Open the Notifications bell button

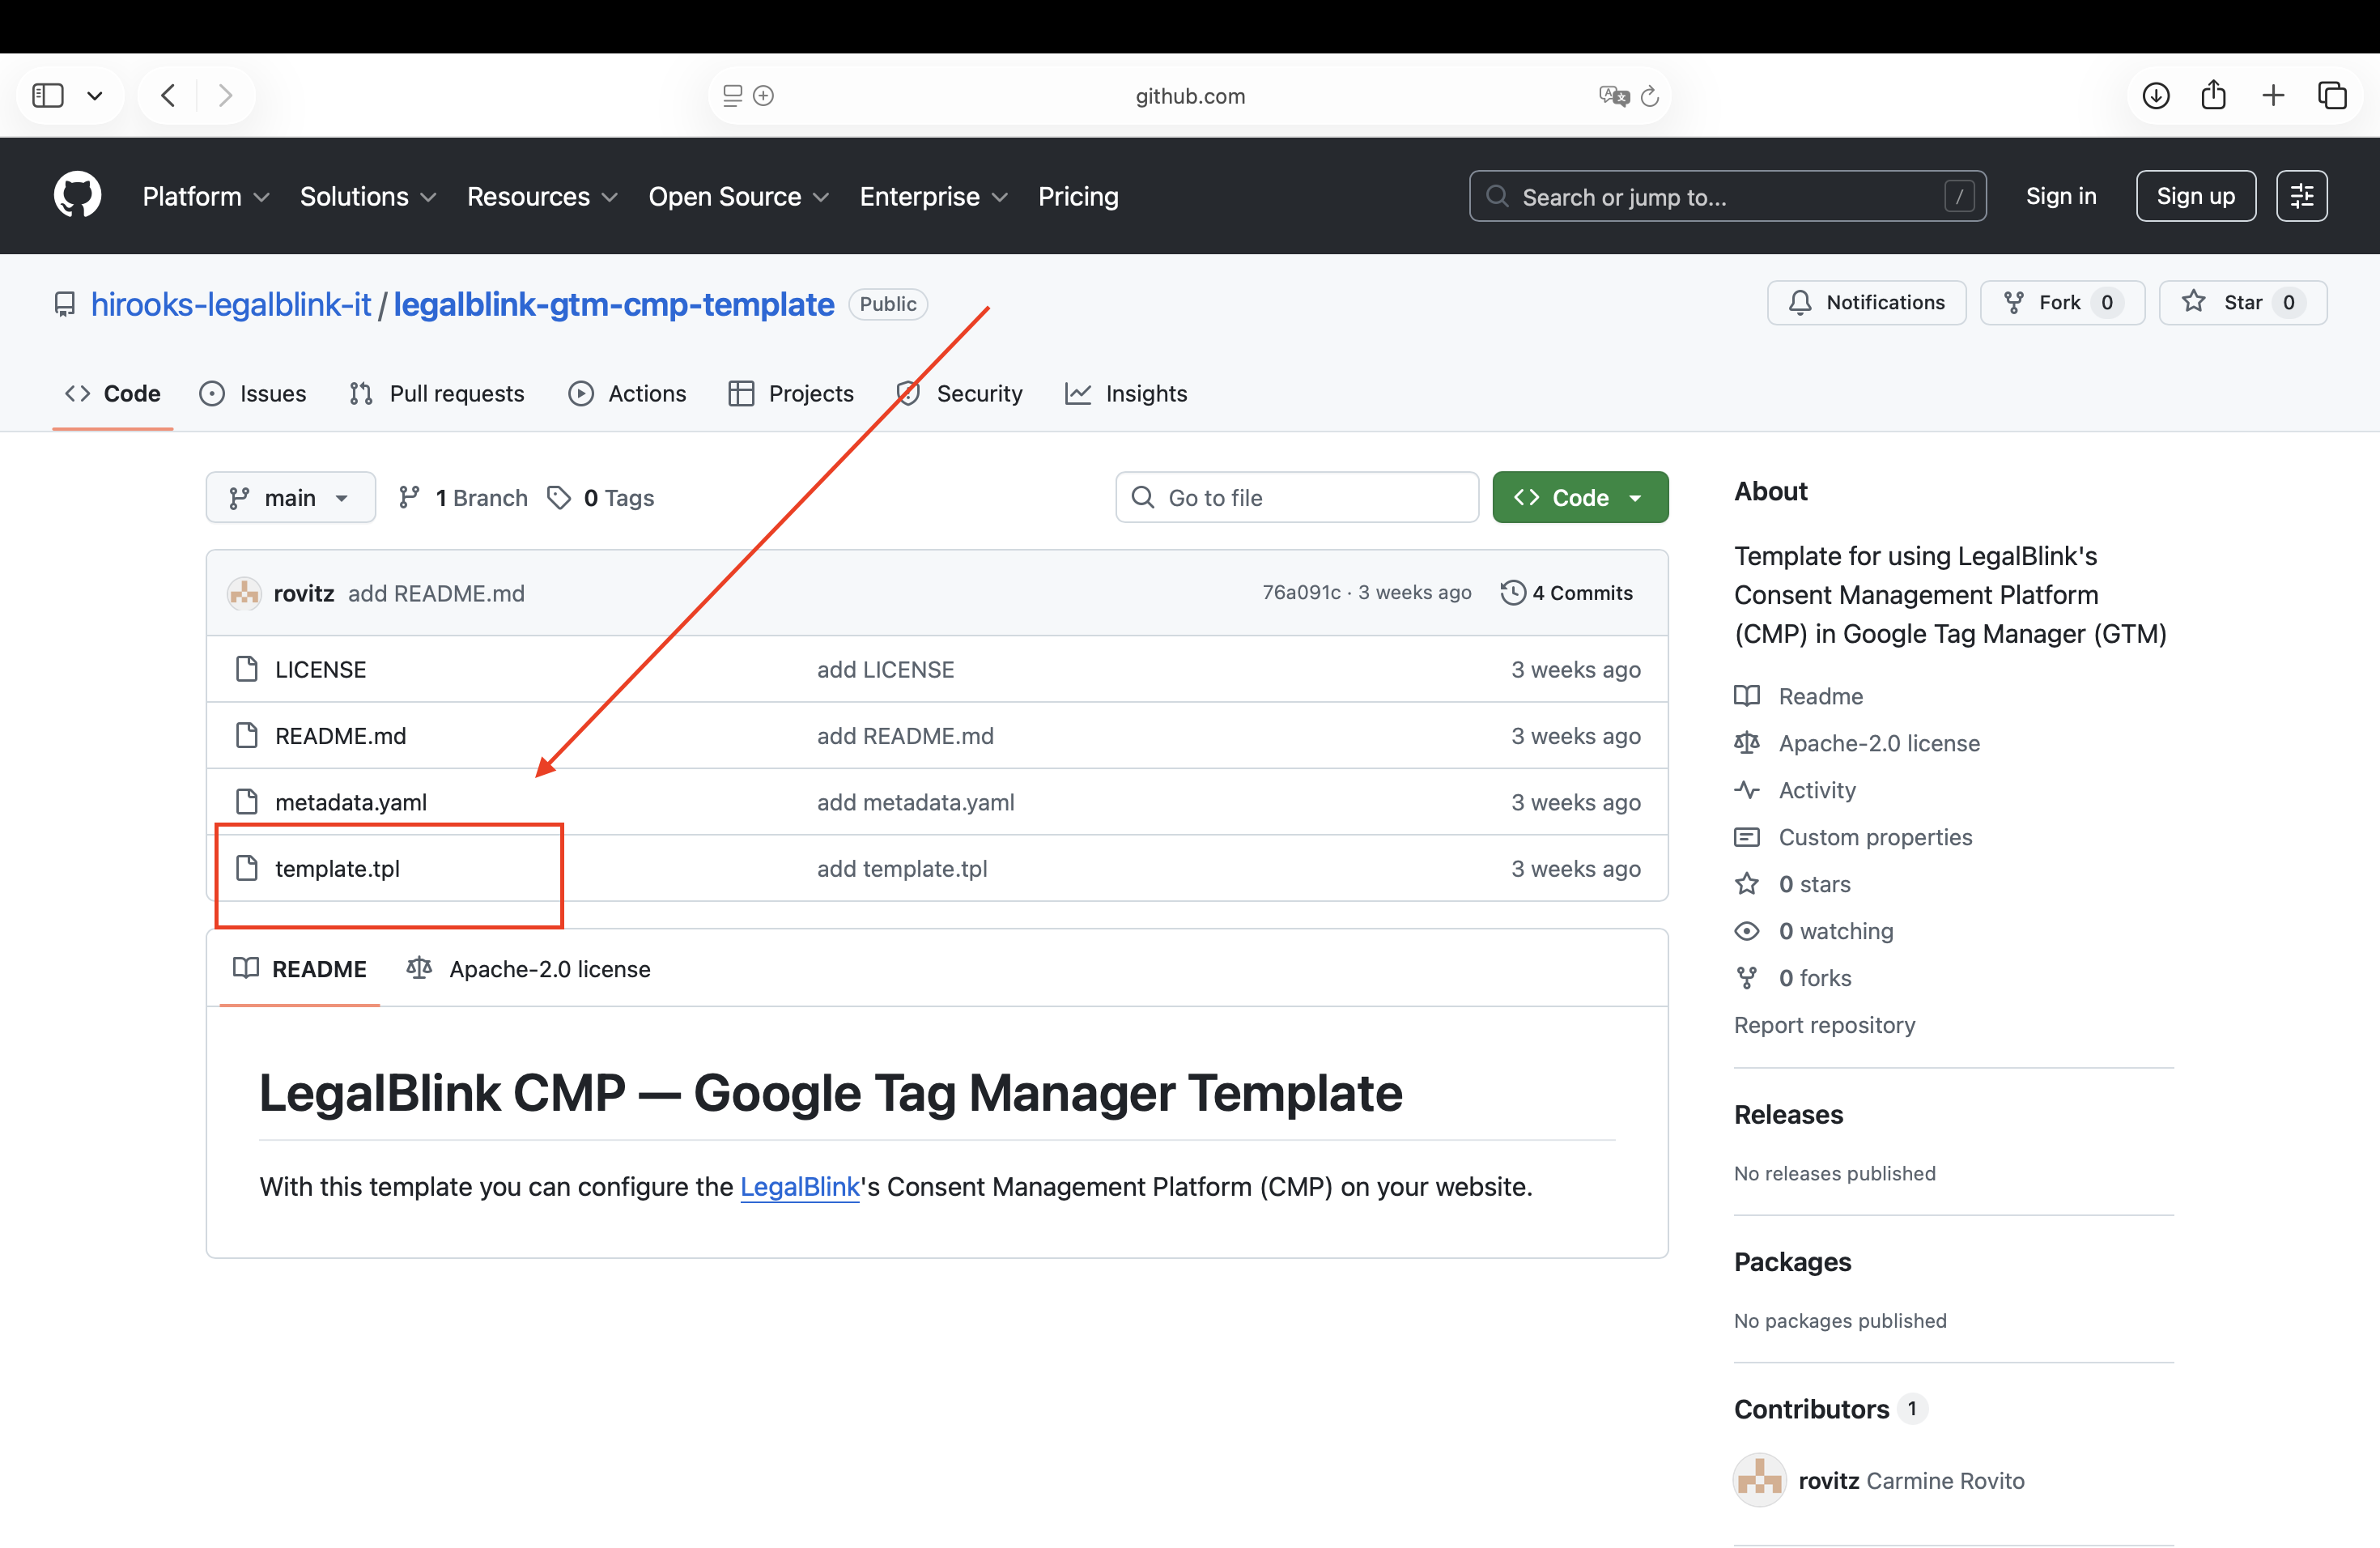point(1866,303)
